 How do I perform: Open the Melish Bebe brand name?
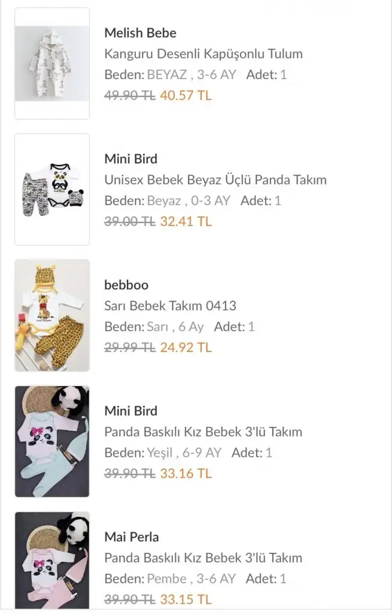(140, 33)
